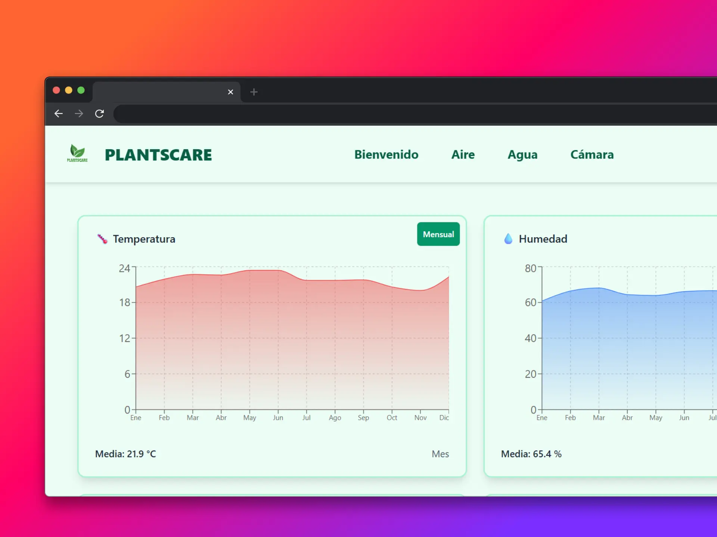Click the browser forward arrow
This screenshot has width=717, height=537.
tap(79, 114)
